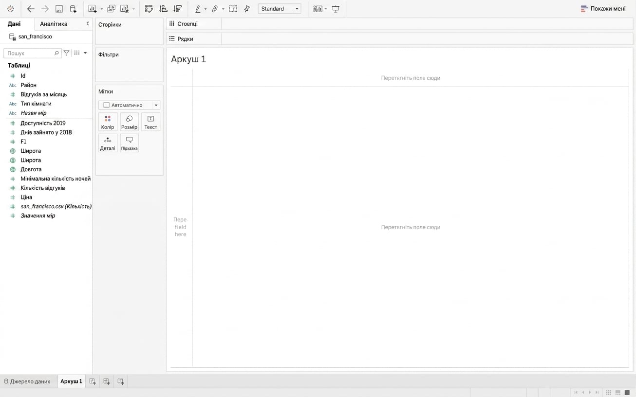Click the Текст marks button

click(x=150, y=122)
